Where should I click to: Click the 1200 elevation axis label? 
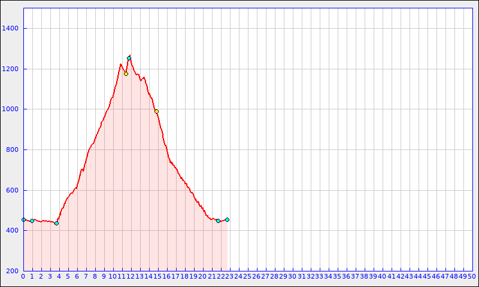[x=10, y=69]
